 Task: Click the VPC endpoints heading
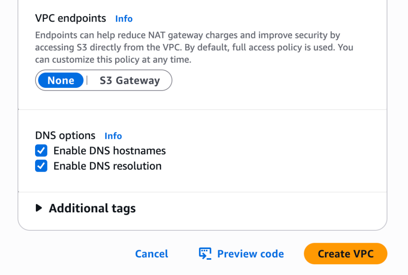coord(71,18)
